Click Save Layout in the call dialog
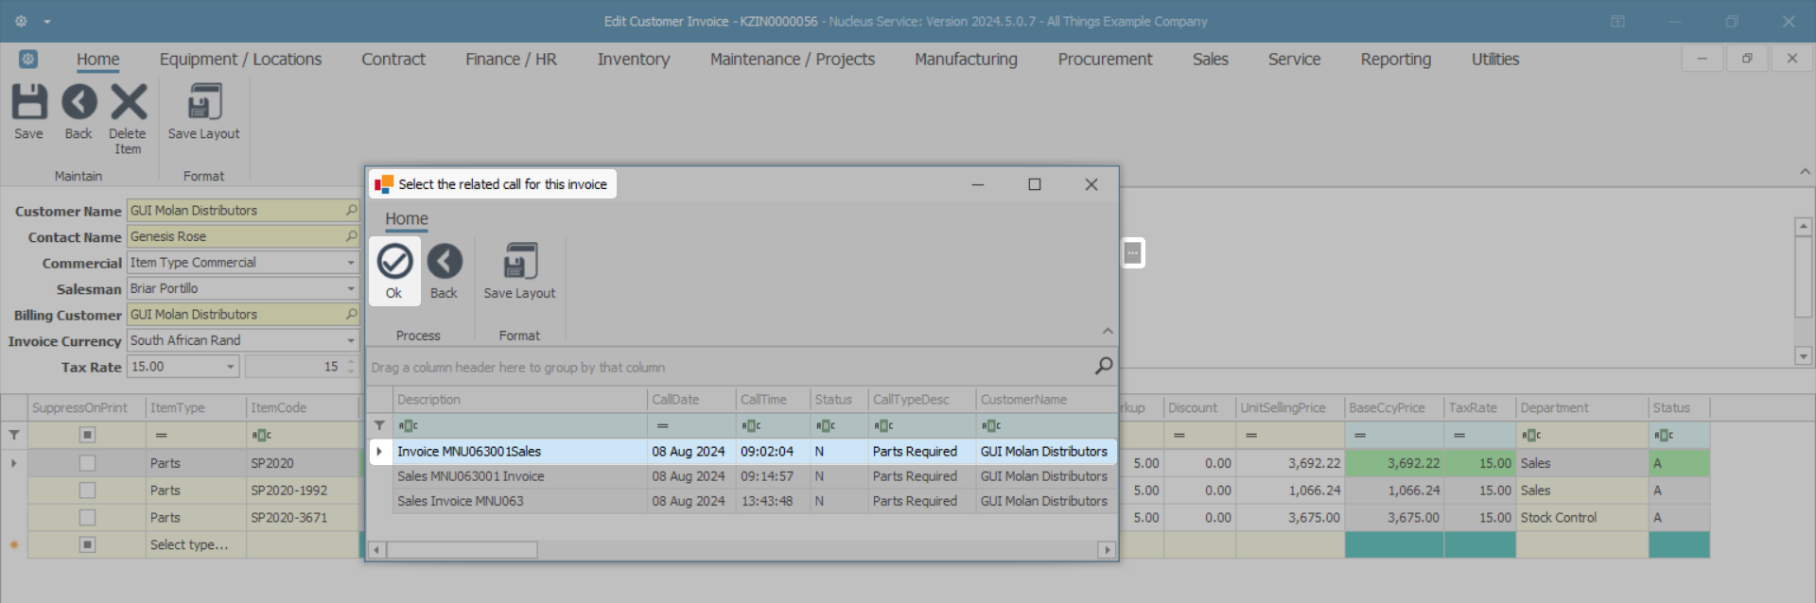The height and width of the screenshot is (603, 1816). (x=519, y=262)
